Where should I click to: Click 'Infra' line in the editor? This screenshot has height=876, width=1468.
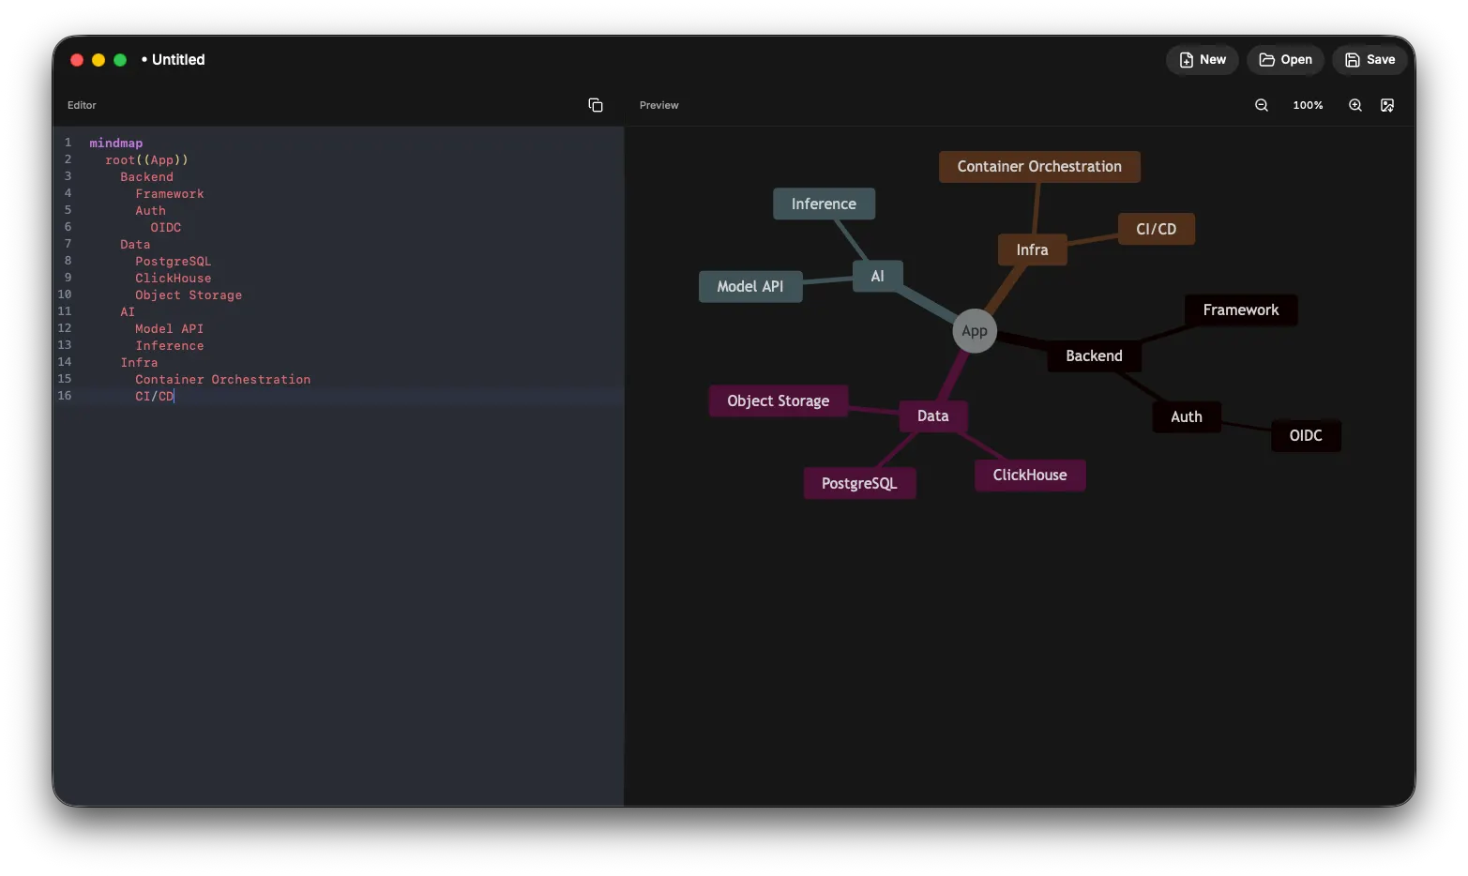point(139,363)
